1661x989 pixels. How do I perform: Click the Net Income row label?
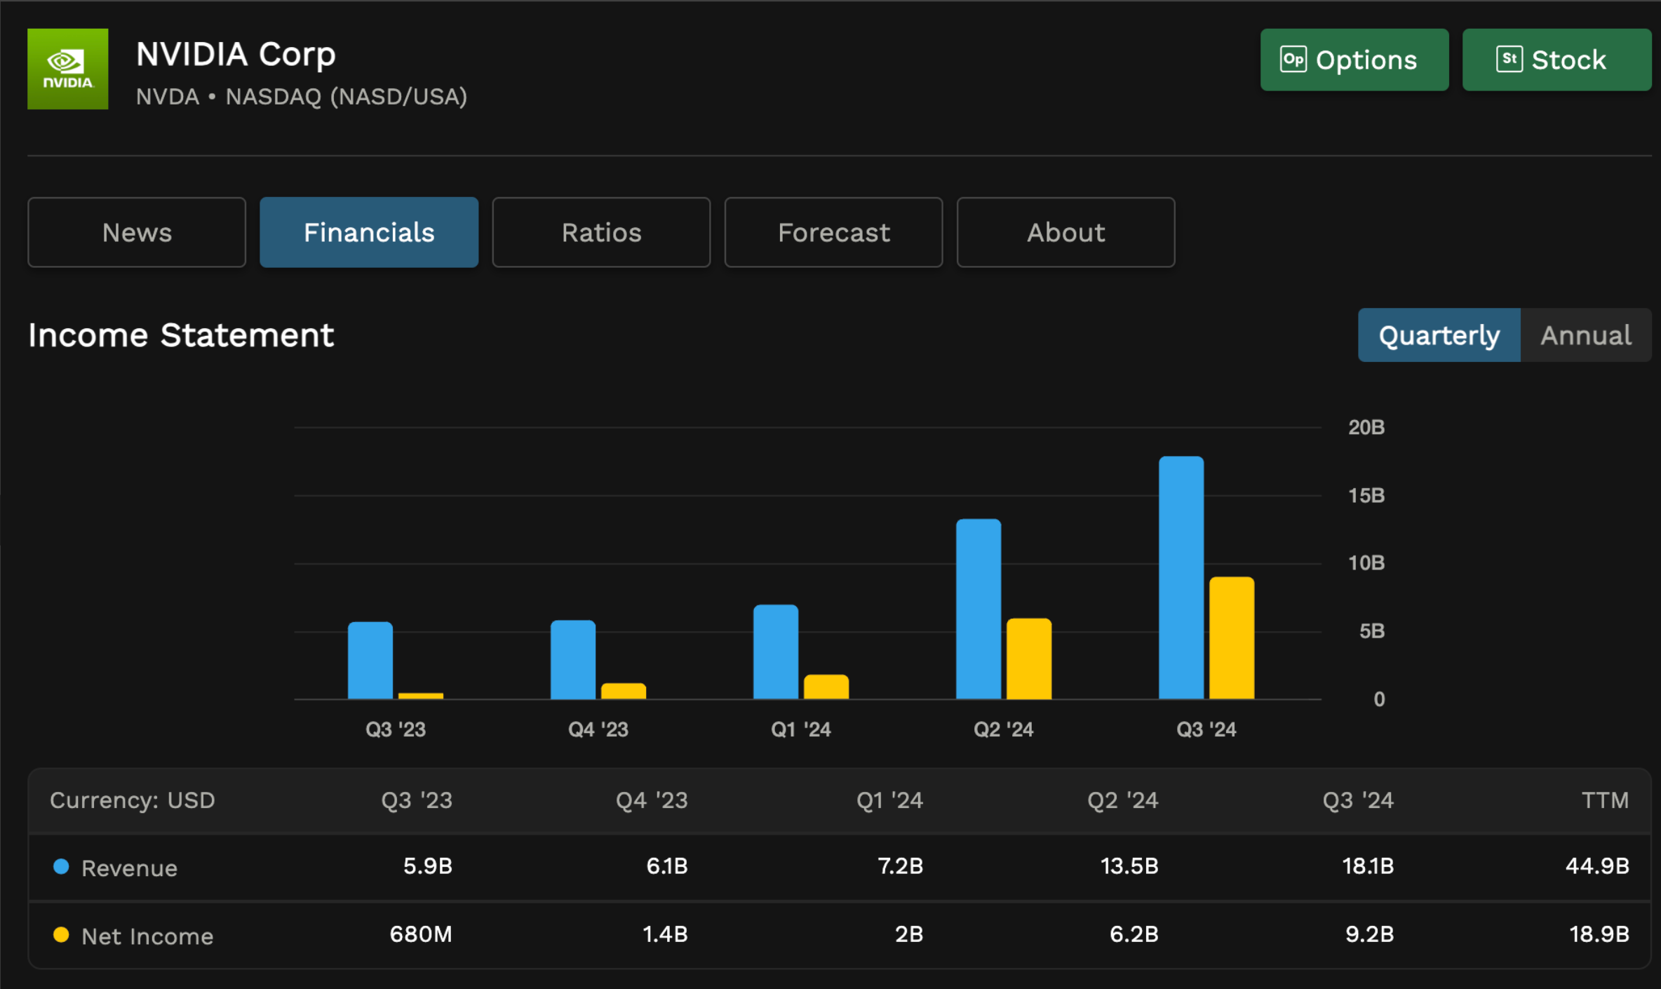(147, 936)
